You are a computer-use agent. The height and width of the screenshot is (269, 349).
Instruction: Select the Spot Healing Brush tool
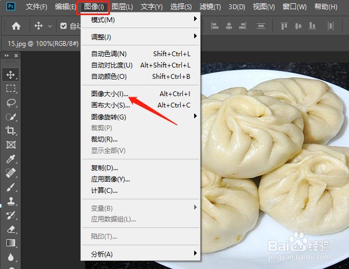pos(11,173)
